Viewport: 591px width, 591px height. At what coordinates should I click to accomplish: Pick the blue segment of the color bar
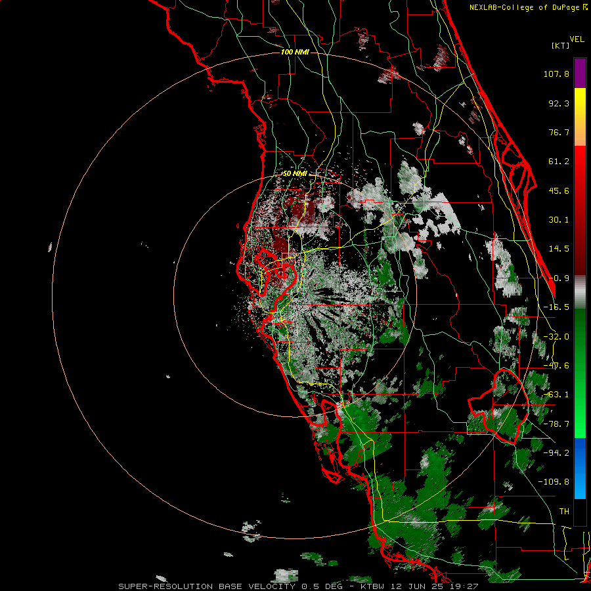pos(580,468)
